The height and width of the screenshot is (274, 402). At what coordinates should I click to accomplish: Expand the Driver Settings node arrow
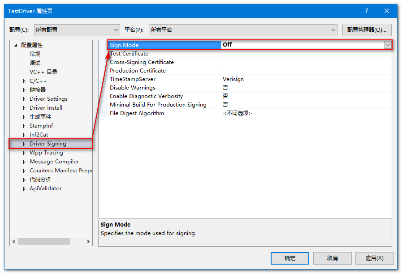[24, 99]
